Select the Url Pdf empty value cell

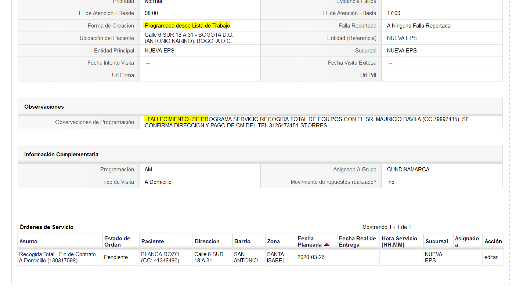442,75
